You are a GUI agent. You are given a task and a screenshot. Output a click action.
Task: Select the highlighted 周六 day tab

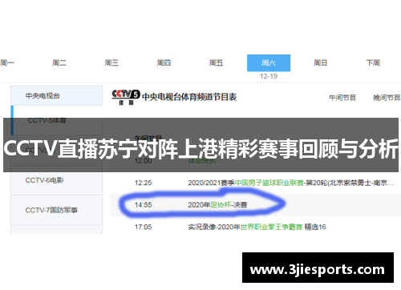(x=269, y=63)
